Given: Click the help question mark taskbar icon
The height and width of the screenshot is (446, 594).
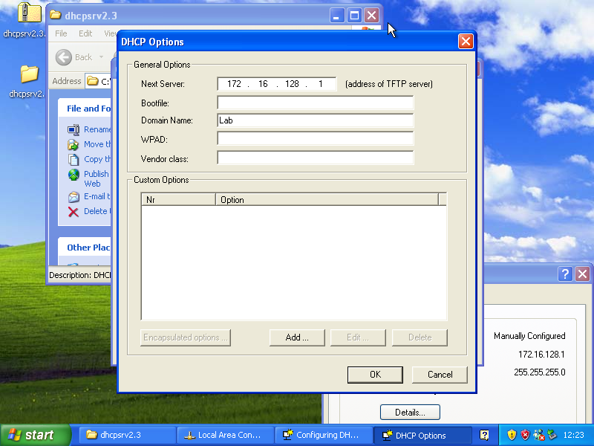Looking at the screenshot, I should (484, 435).
